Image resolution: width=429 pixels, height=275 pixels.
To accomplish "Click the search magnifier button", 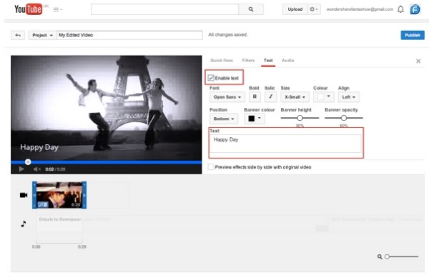I will tap(251, 9).
